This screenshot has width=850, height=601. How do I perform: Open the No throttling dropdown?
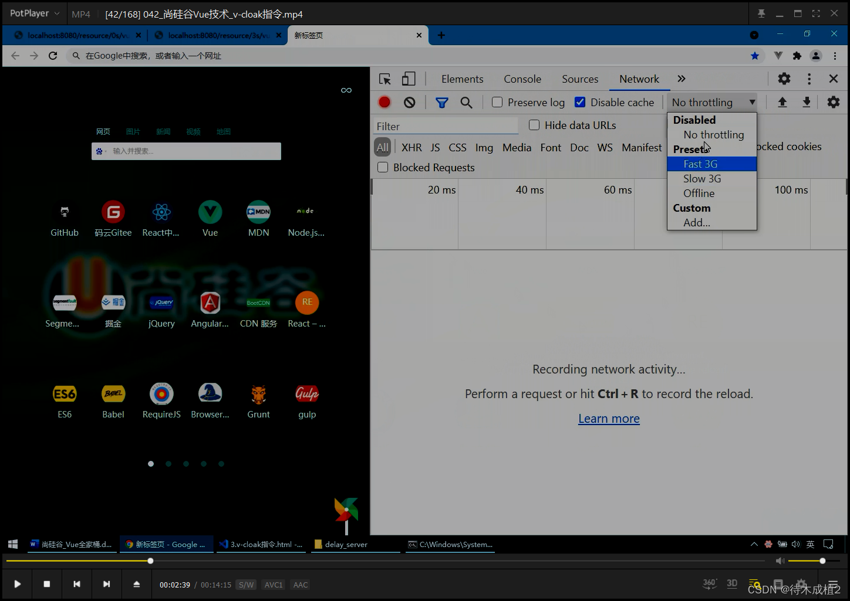click(x=712, y=102)
